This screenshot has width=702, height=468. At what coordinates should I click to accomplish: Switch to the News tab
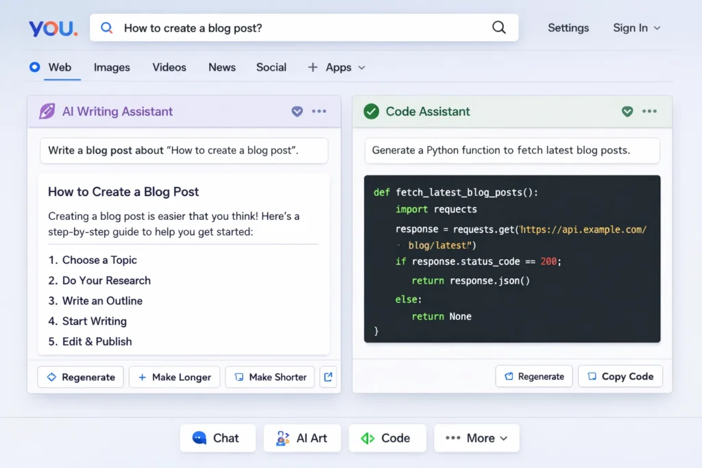pyautogui.click(x=221, y=67)
